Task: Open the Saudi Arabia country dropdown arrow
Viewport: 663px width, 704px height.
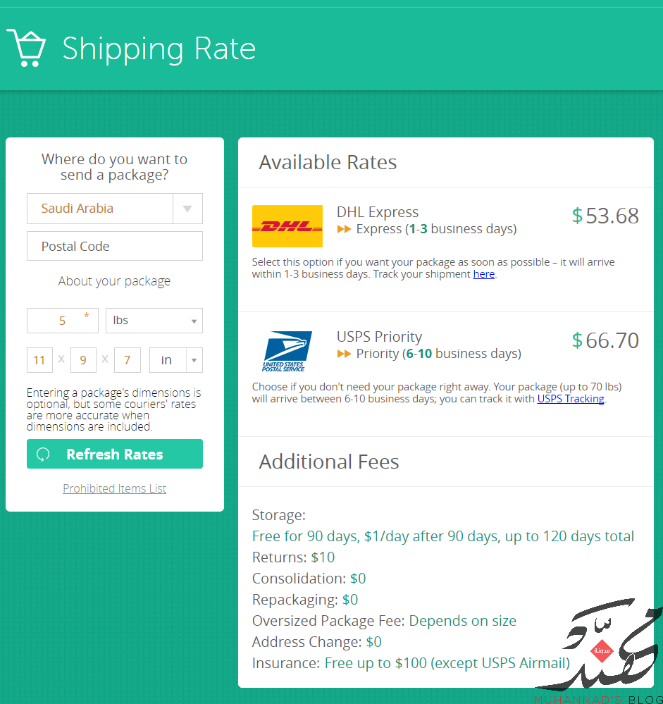Action: 187,209
